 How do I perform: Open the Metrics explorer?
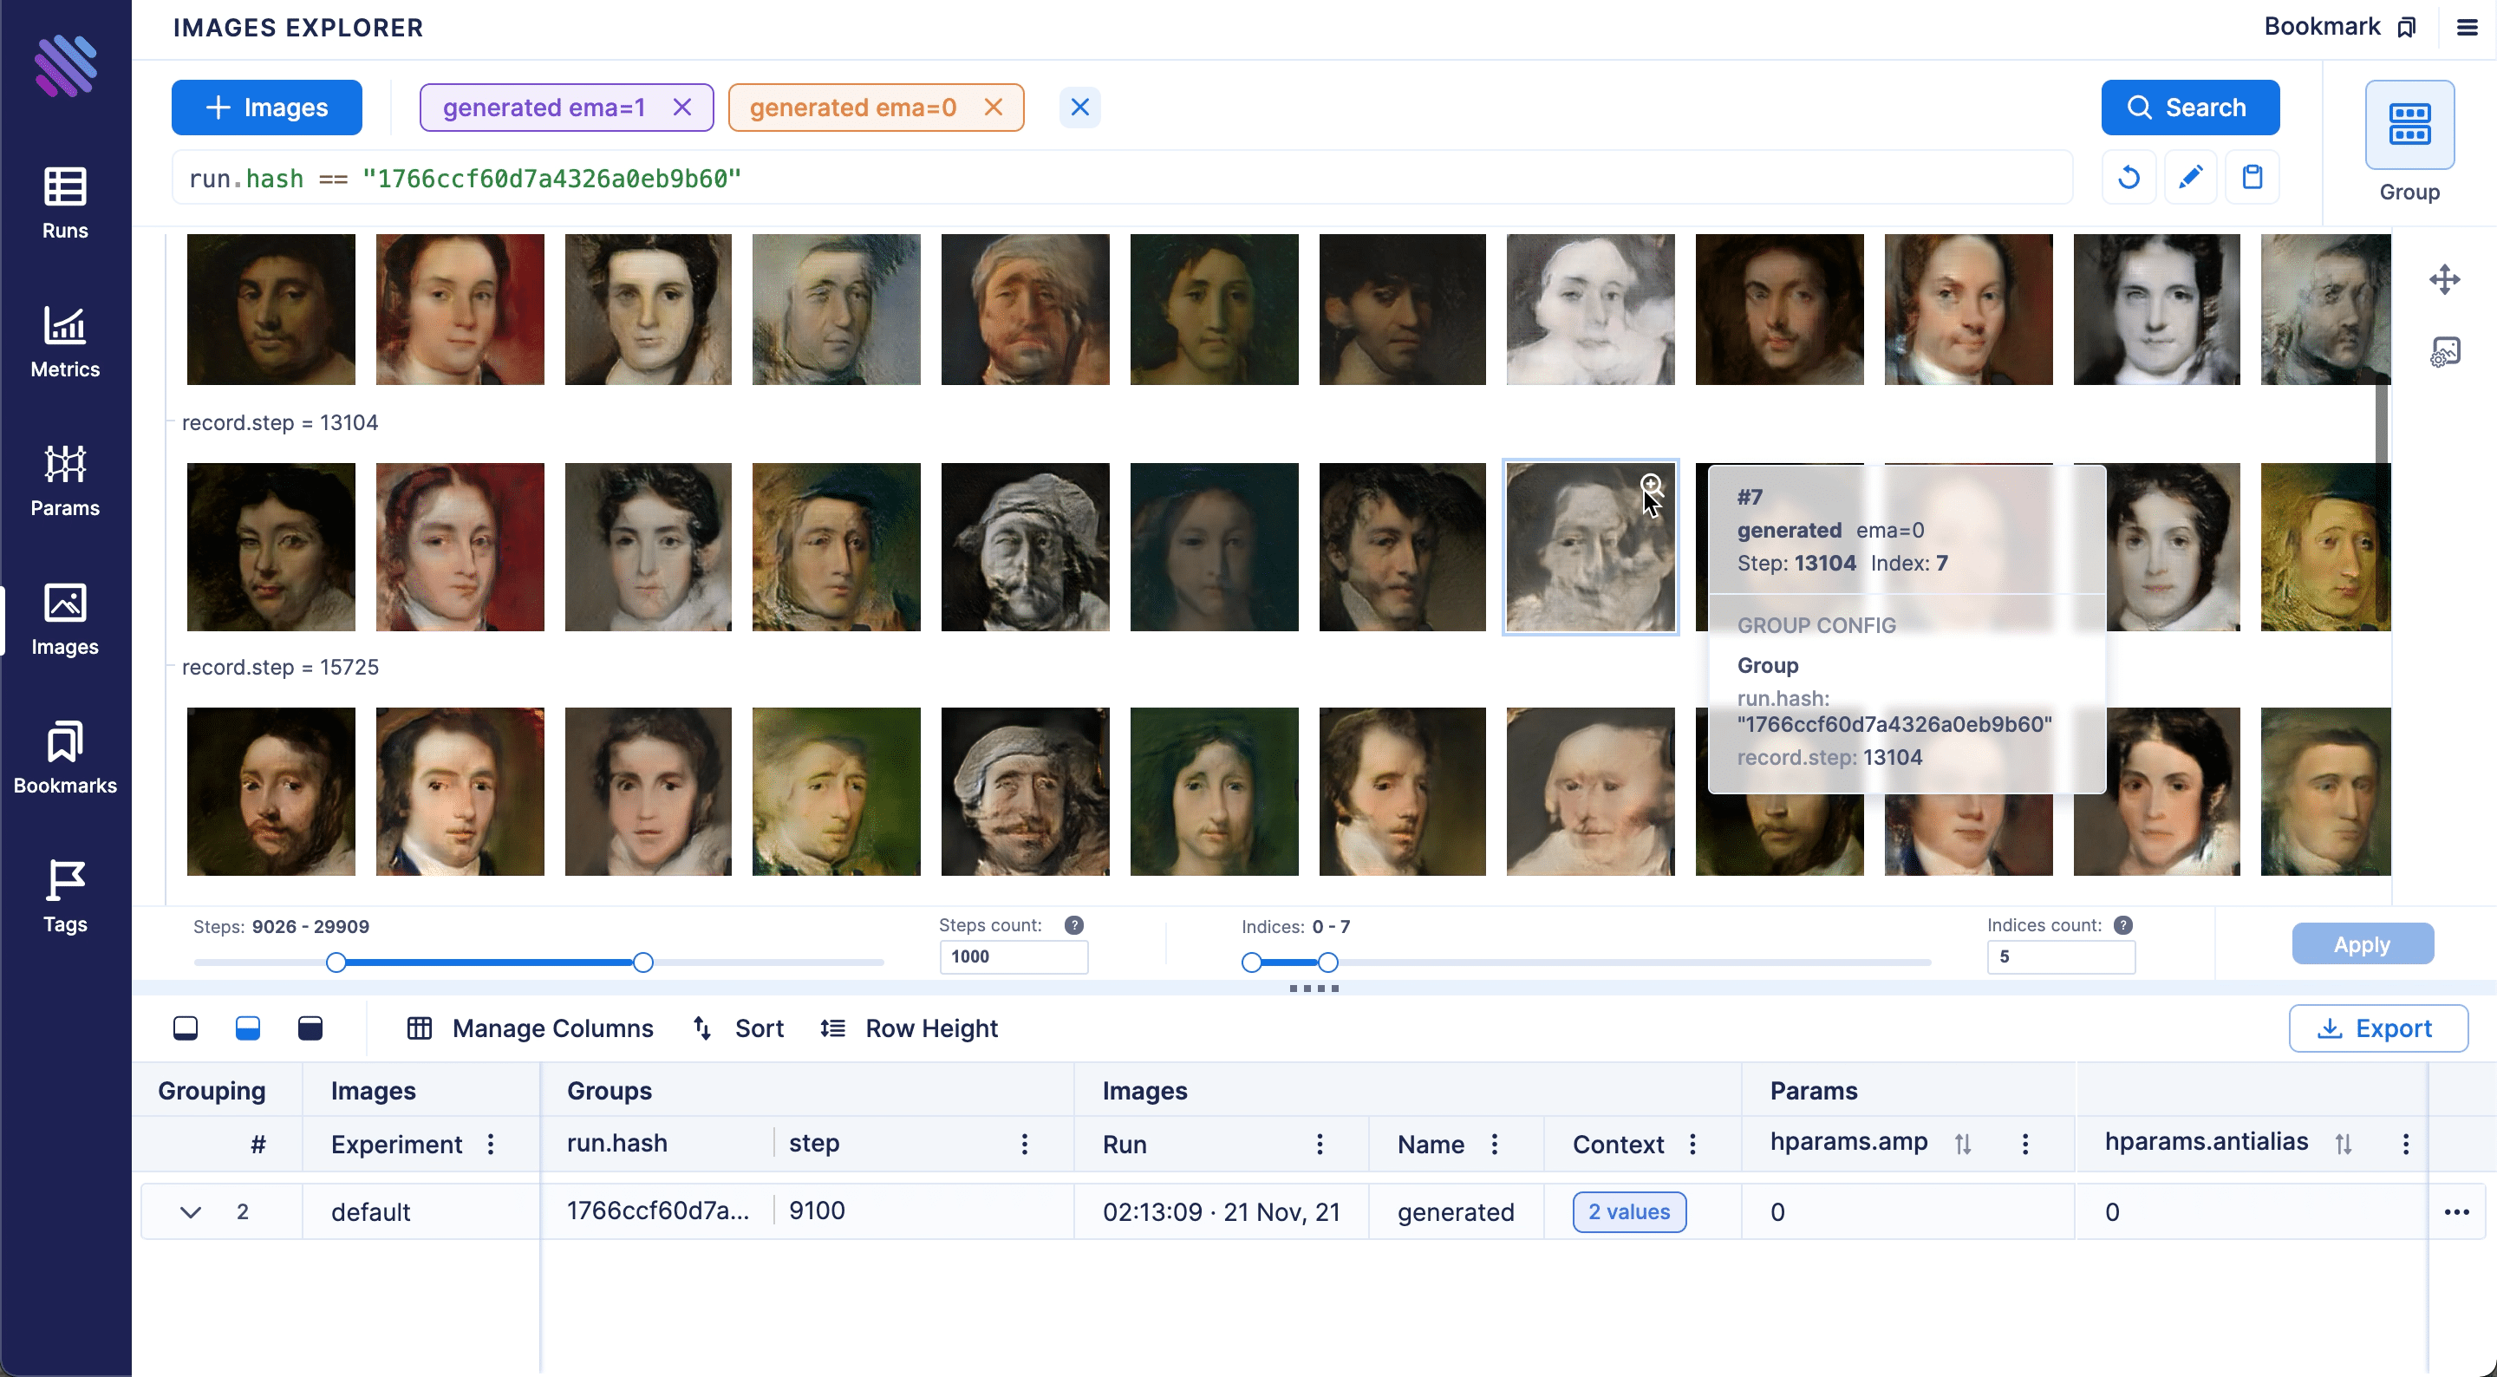pyautogui.click(x=65, y=342)
